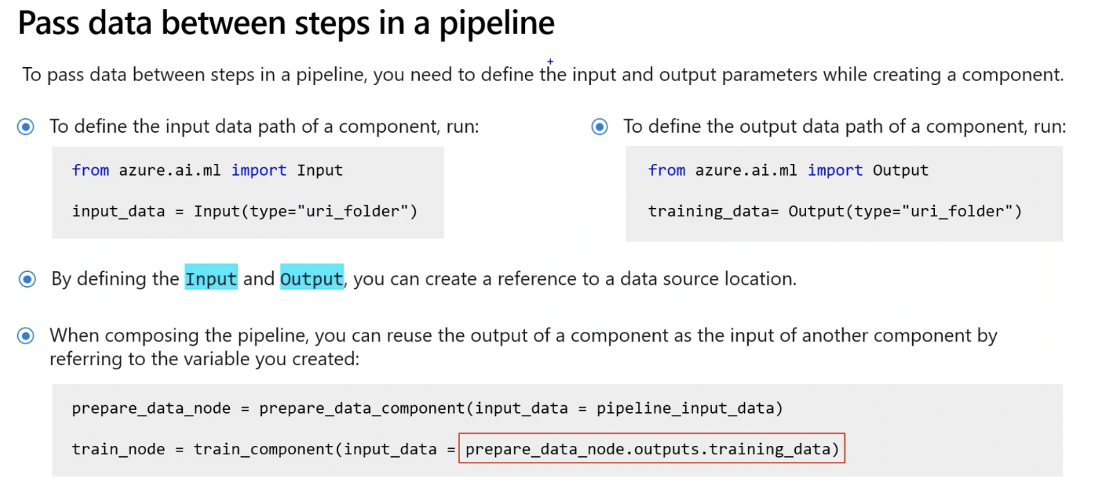The image size is (1104, 484).
Task: Click the red-boxed 'prepare_data_node.outputs.training_data' expression
Action: pos(651,449)
